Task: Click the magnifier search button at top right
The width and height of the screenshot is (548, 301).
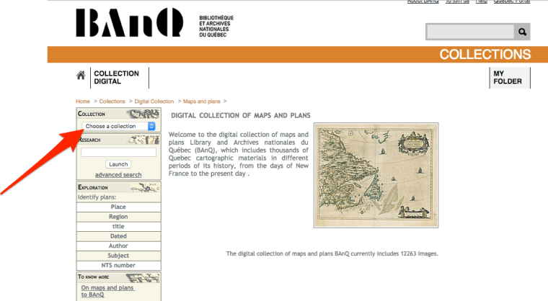Action: coord(522,32)
